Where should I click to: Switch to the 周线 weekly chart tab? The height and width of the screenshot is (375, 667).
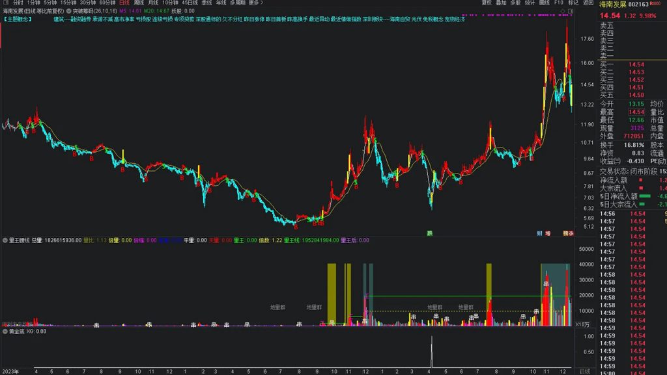pos(139,3)
